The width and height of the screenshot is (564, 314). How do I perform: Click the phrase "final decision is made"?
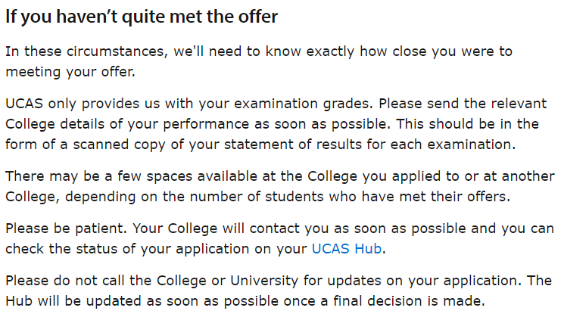click(409, 300)
